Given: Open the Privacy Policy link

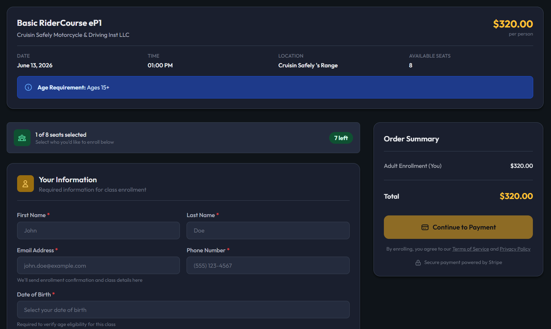Looking at the screenshot, I should tap(515, 249).
